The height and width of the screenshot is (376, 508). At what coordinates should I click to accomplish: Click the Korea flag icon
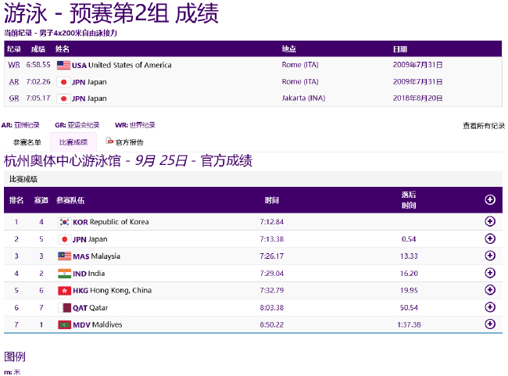tap(64, 222)
